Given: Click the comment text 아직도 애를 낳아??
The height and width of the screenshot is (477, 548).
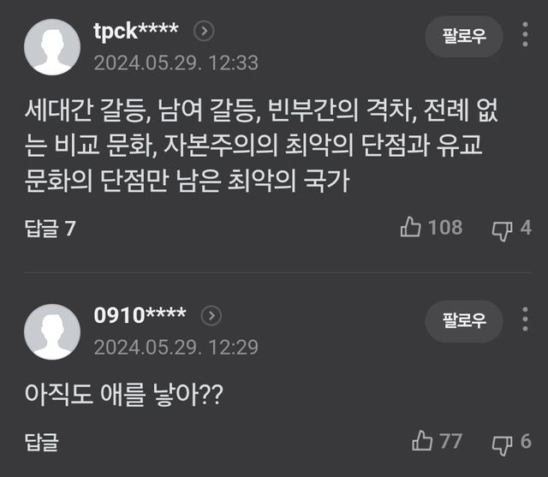Looking at the screenshot, I should click(x=124, y=395).
